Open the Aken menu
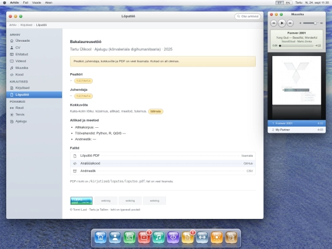The width and height of the screenshot is (332, 249). tap(49, 2)
